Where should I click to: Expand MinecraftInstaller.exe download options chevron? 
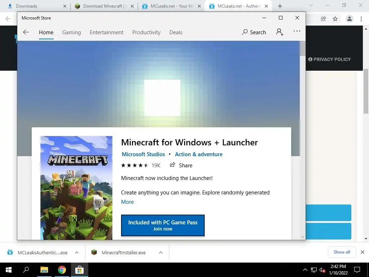pyautogui.click(x=161, y=252)
